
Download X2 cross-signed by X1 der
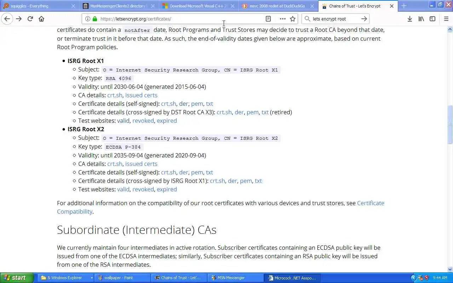point(233,181)
